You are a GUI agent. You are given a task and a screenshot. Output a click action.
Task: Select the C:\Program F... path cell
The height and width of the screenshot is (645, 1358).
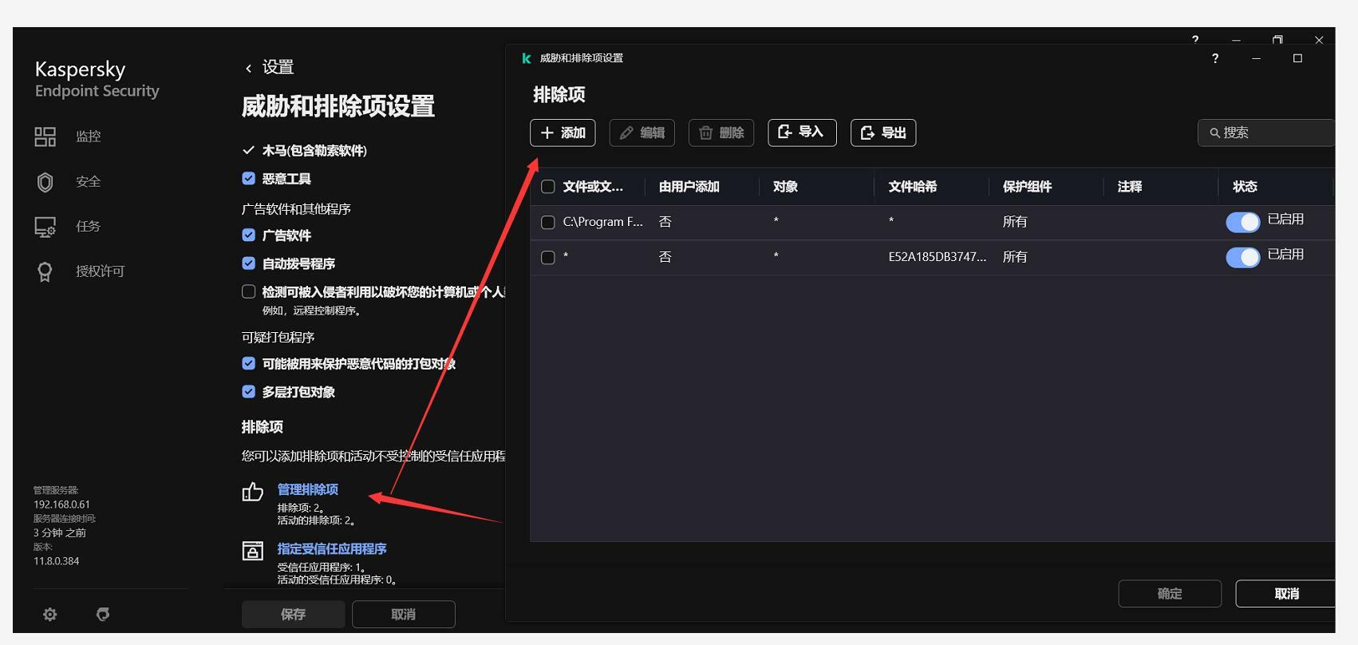[x=602, y=222]
